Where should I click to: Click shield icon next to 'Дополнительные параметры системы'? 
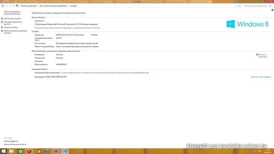coord(2,31)
